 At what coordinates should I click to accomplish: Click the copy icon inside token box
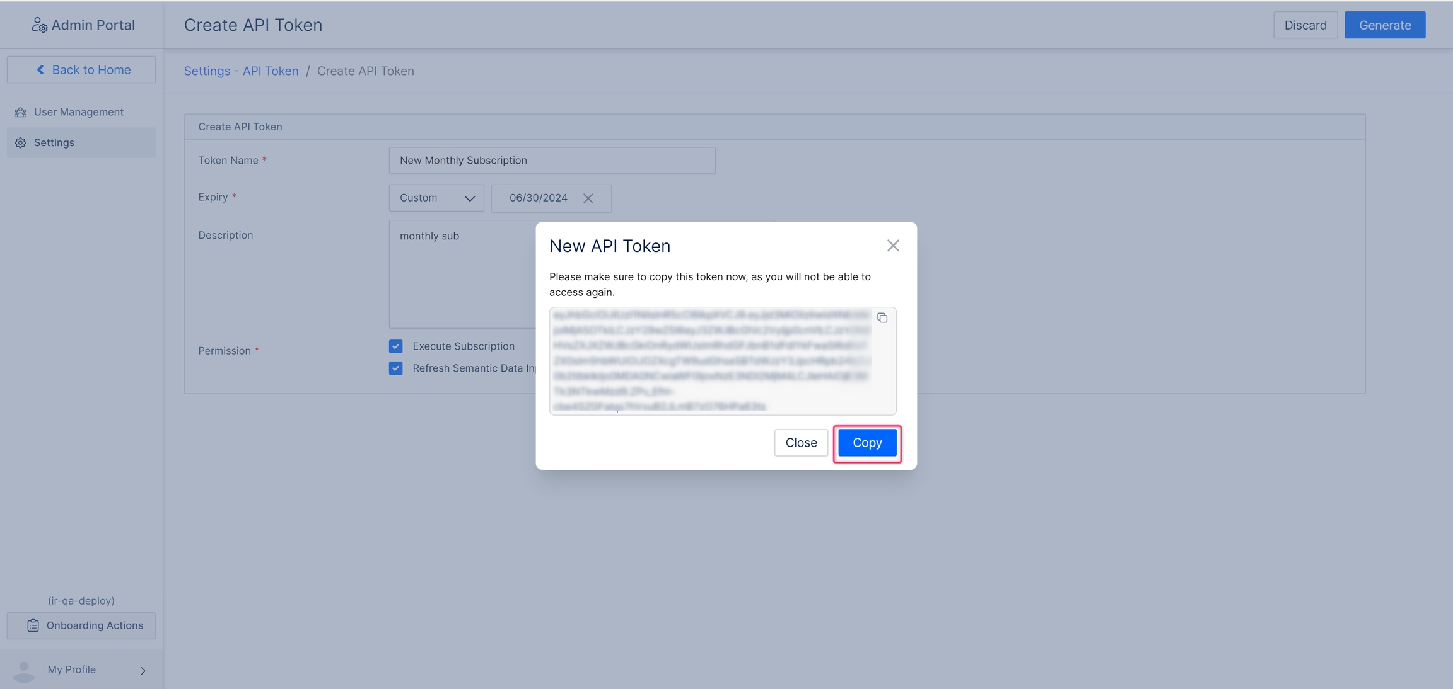pos(882,318)
